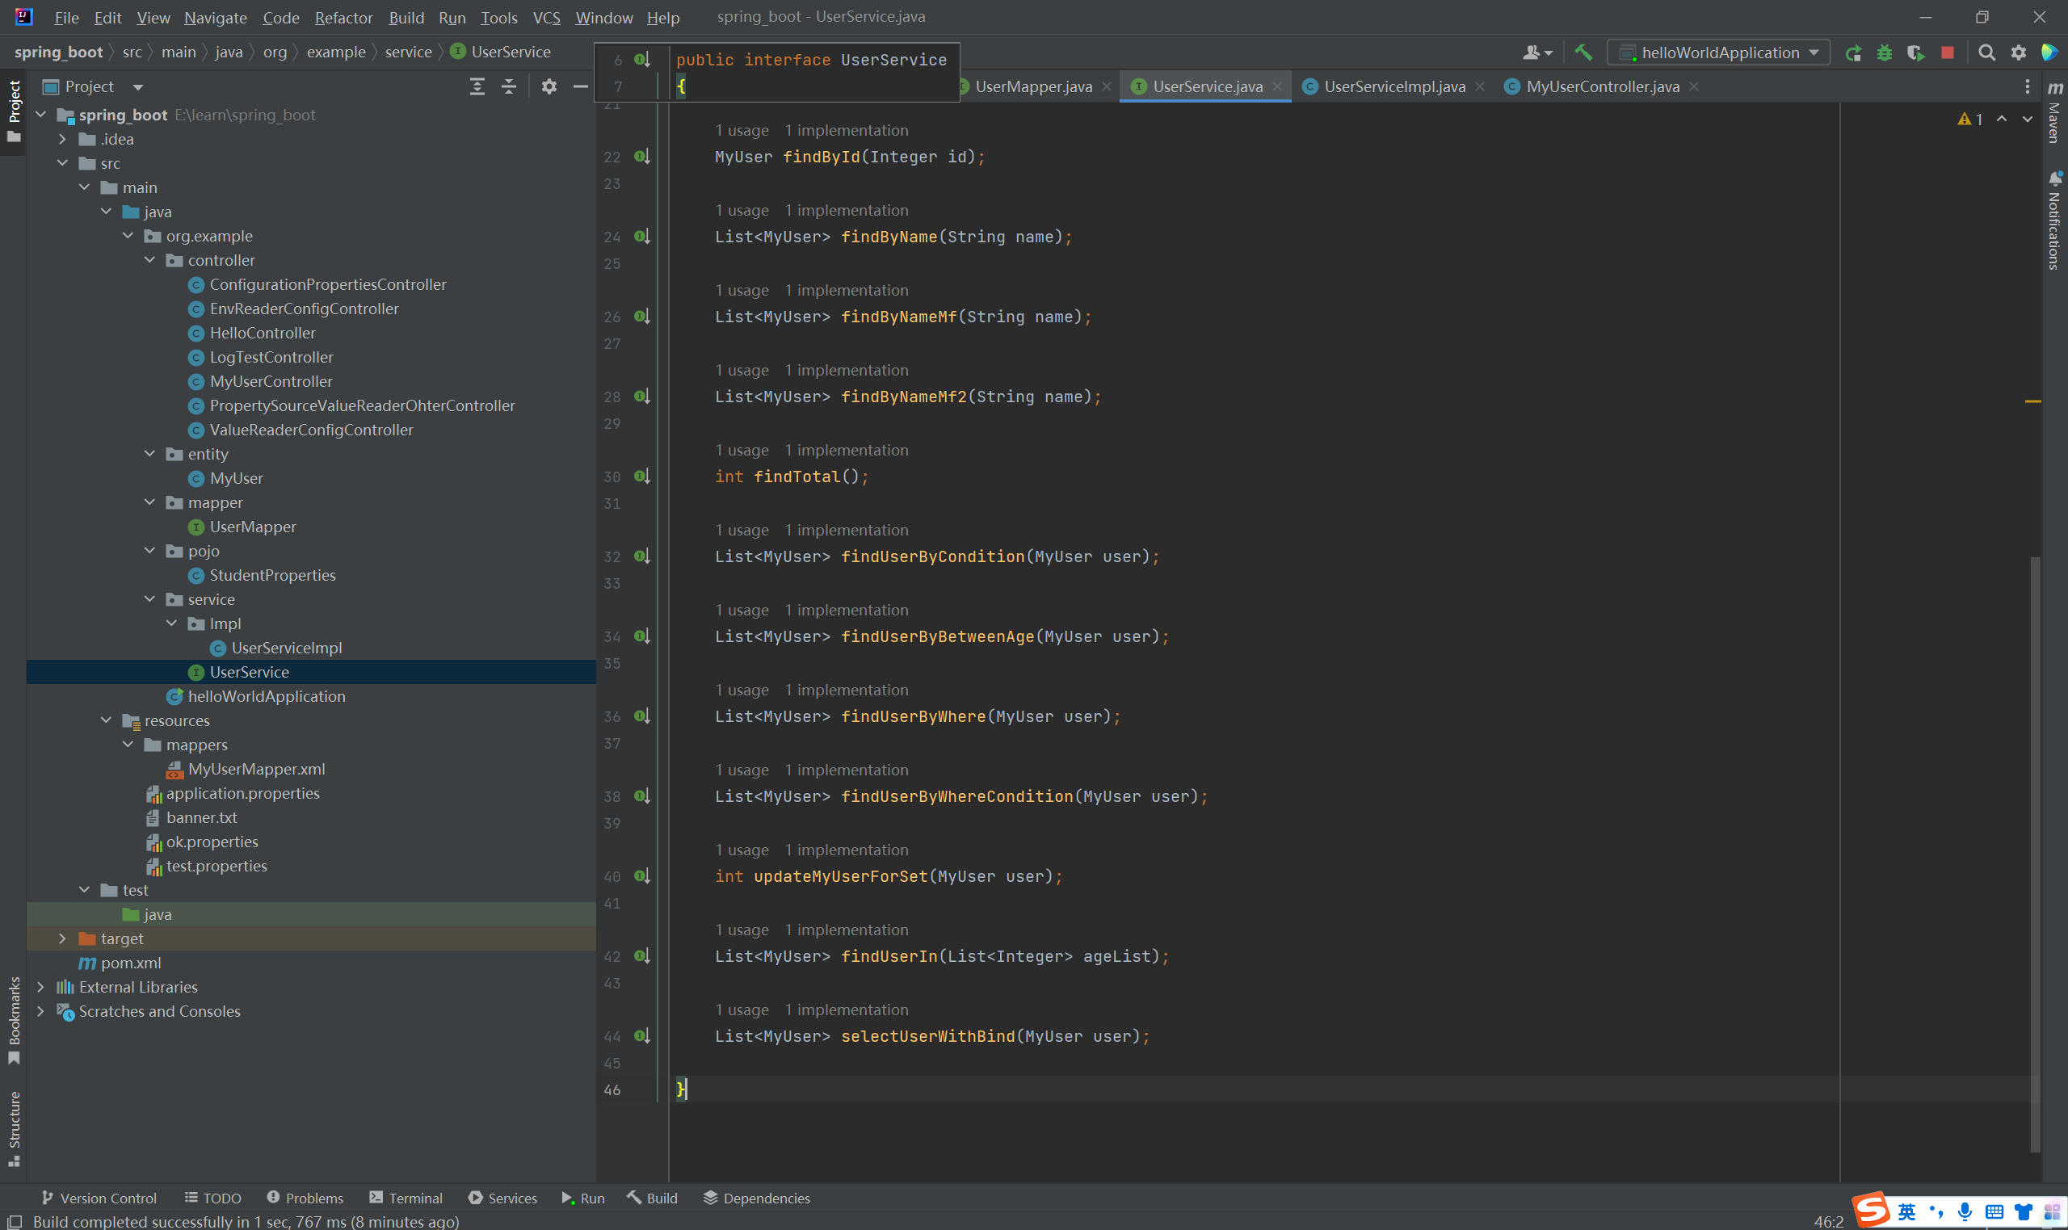2068x1230 pixels.
Task: Expand the target folder in tree
Action: pos(62,938)
